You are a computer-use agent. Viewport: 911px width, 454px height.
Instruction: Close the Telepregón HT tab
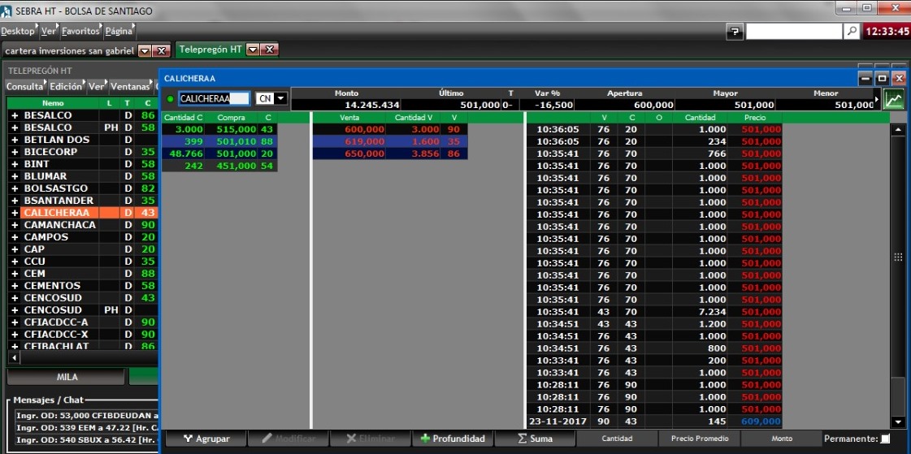(270, 50)
